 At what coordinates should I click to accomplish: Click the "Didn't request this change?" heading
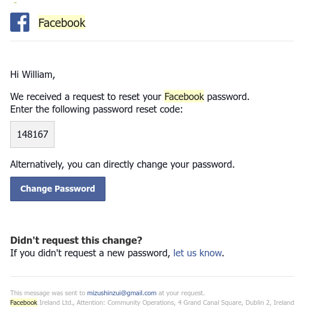point(76,240)
